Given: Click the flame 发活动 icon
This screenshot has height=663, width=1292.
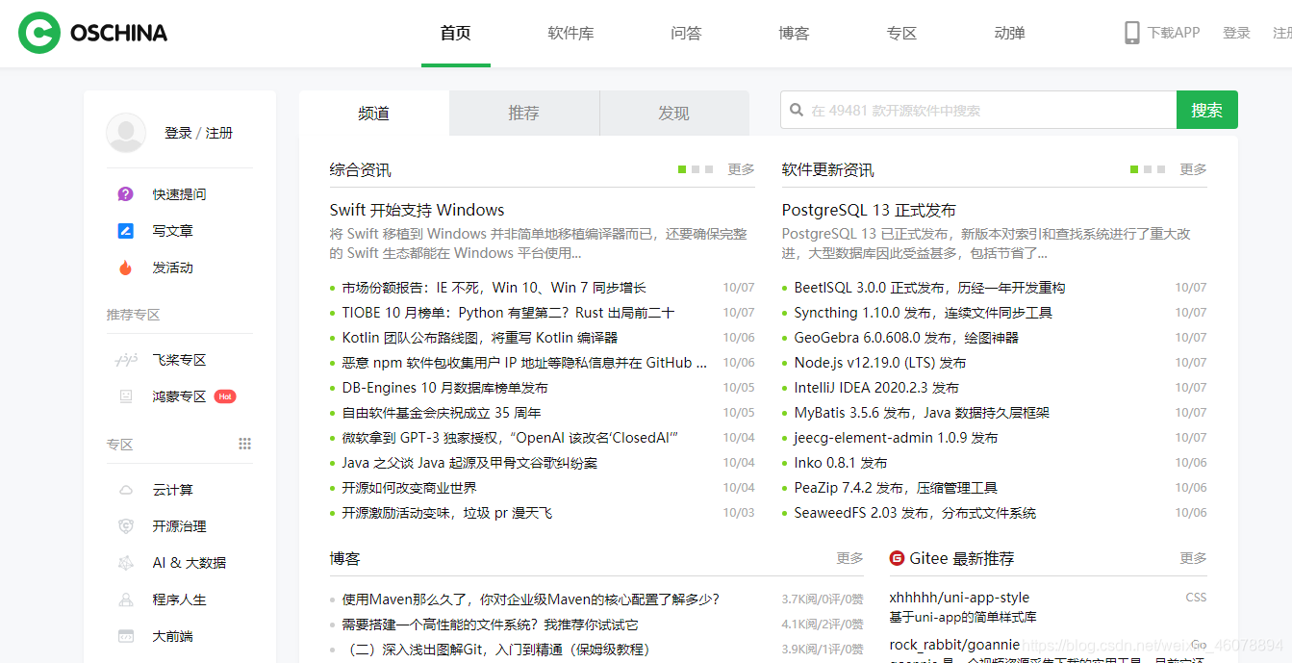Looking at the screenshot, I should (126, 268).
